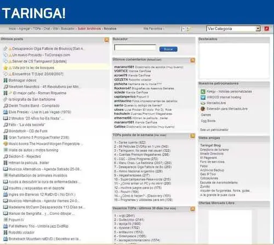
Task: Open top post 13 - Popurri (164)
Action: [127, 192]
